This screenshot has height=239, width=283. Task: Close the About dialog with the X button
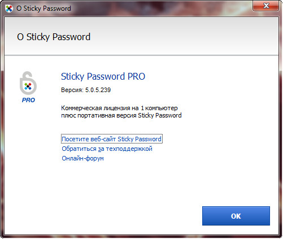point(266,6)
